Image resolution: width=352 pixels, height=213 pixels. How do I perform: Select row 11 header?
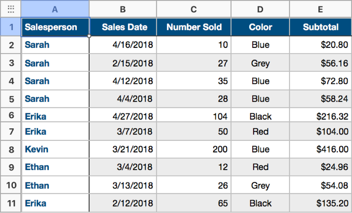[x=11, y=203]
